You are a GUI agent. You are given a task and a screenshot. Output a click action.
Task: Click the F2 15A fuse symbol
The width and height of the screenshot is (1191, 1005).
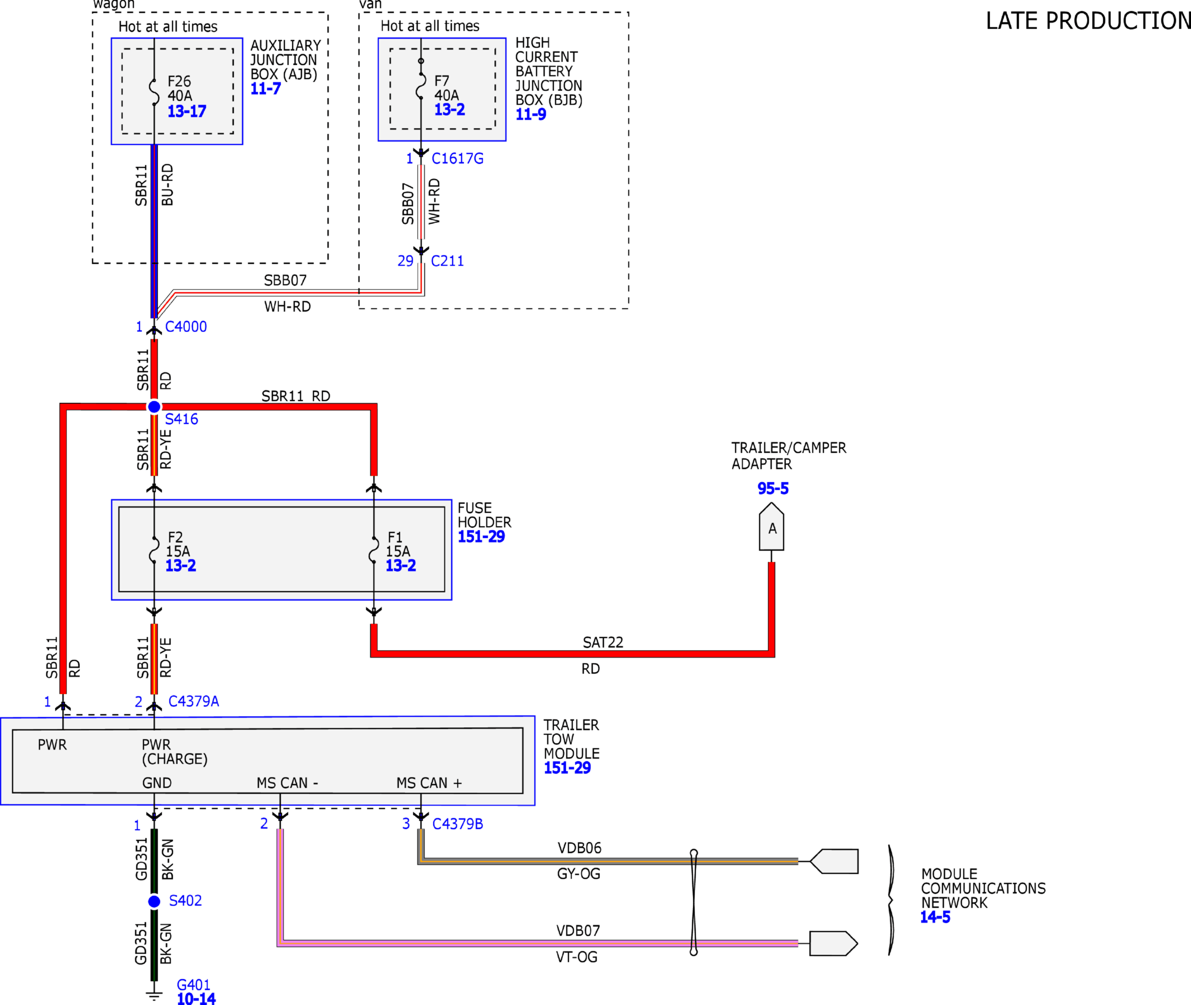click(154, 550)
